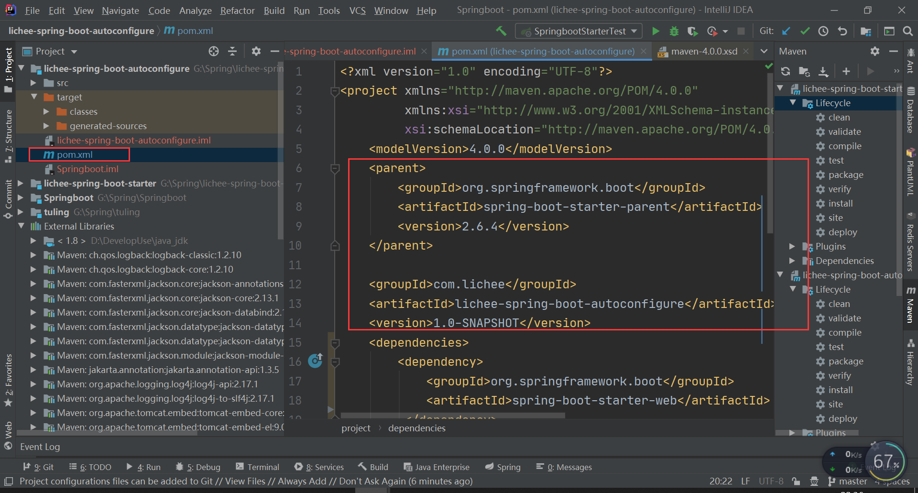Collapse the target folder
The width and height of the screenshot is (918, 493).
click(34, 97)
